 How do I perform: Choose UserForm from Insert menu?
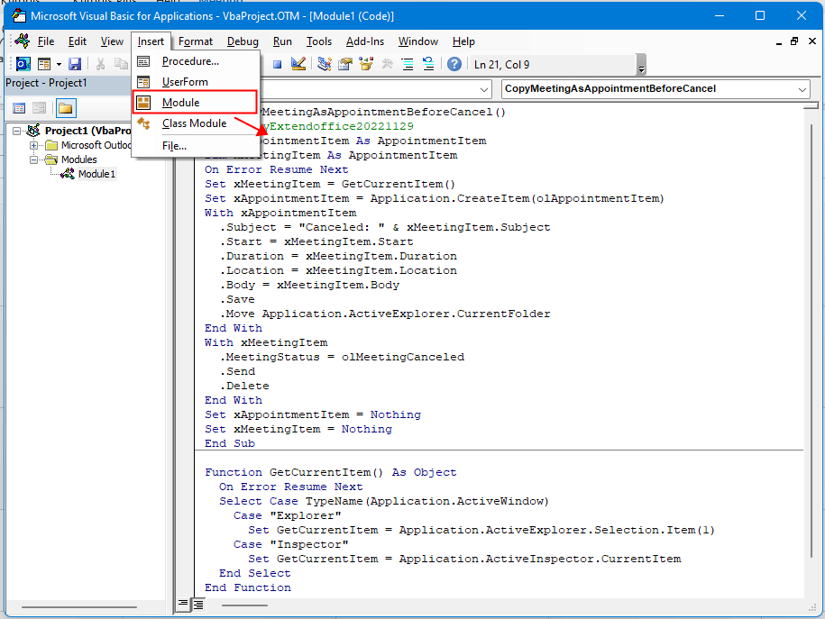[196, 82]
